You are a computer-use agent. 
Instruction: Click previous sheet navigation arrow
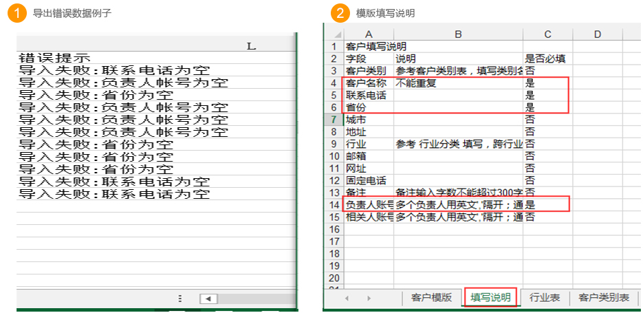click(x=347, y=298)
